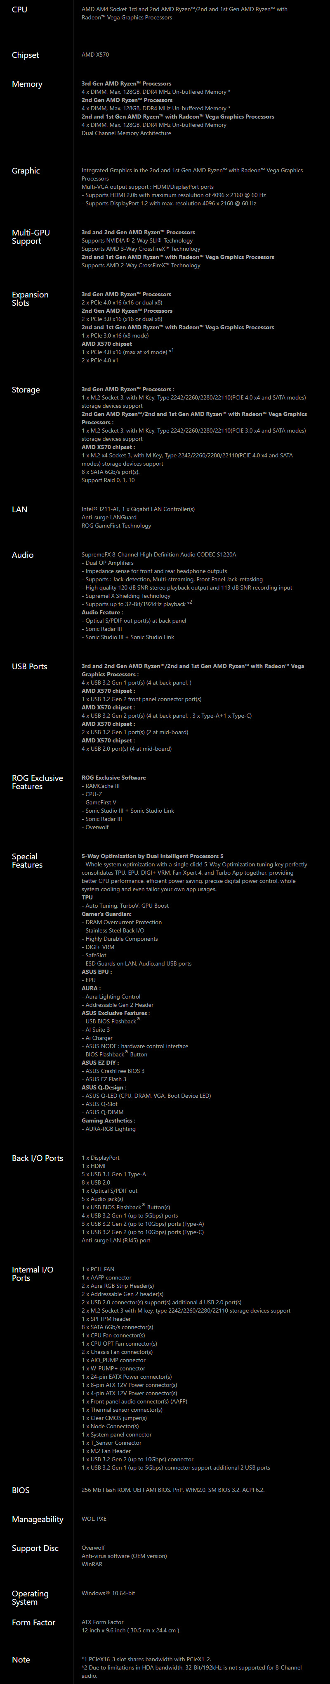
Task: Click the AMD X570 chipset value
Action: [x=95, y=55]
